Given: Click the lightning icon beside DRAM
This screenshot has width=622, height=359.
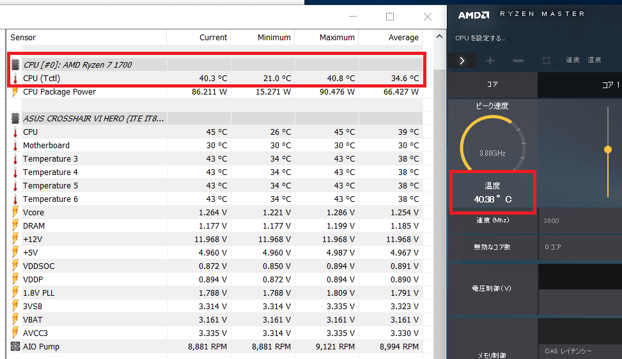Looking at the screenshot, I should (x=15, y=226).
